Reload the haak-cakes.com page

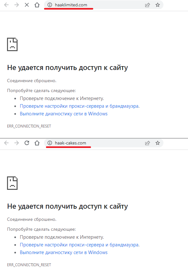27,143
